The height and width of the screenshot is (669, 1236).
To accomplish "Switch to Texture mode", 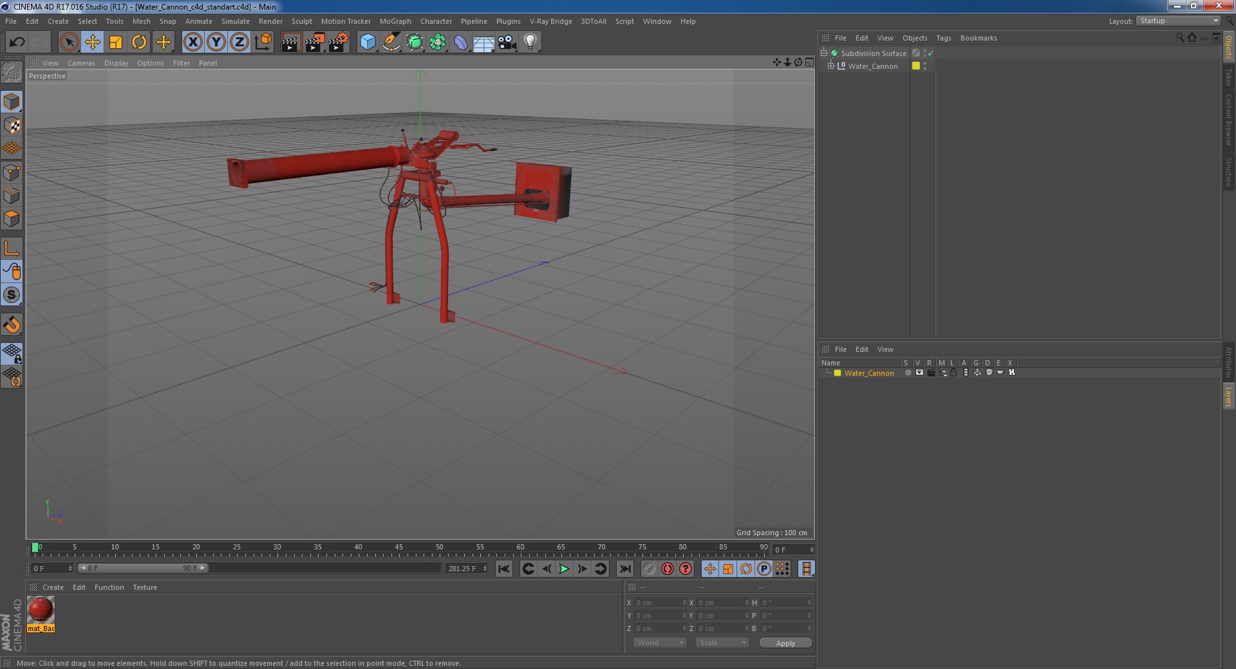I will tap(12, 125).
